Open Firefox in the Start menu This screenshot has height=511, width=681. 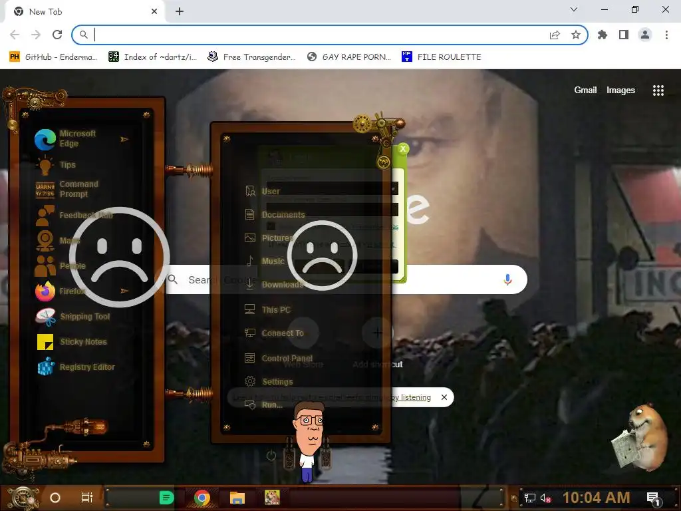(x=60, y=291)
